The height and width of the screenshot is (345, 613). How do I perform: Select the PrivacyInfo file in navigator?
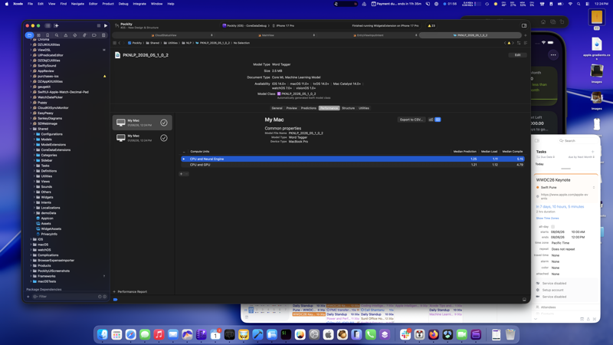click(x=49, y=234)
